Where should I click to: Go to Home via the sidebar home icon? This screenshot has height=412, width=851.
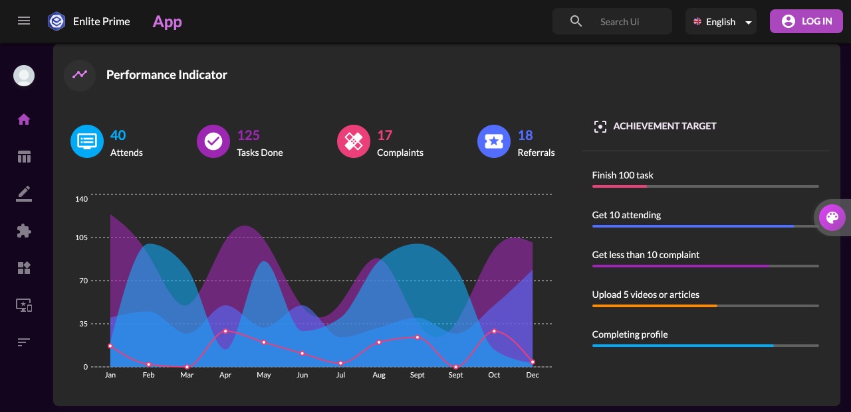[x=24, y=119]
